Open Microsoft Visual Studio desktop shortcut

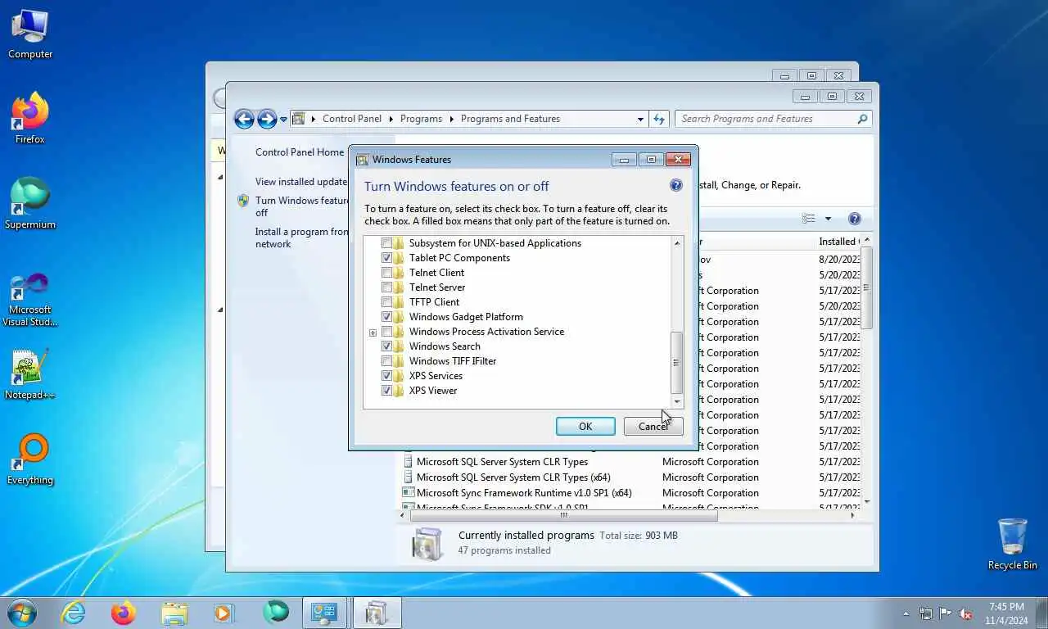click(x=30, y=300)
